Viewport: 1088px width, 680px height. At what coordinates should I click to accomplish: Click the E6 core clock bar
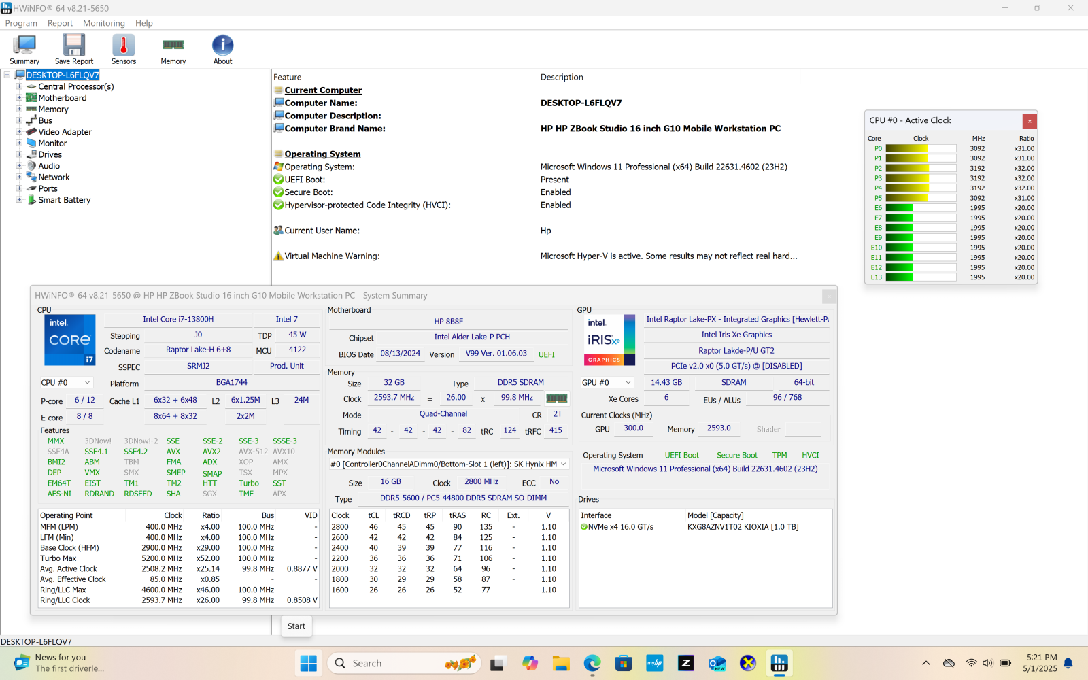click(921, 208)
